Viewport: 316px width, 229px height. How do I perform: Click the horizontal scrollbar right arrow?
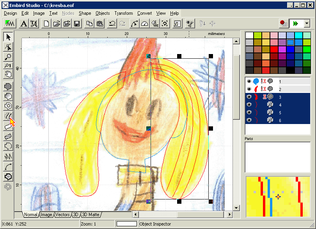point(229,215)
